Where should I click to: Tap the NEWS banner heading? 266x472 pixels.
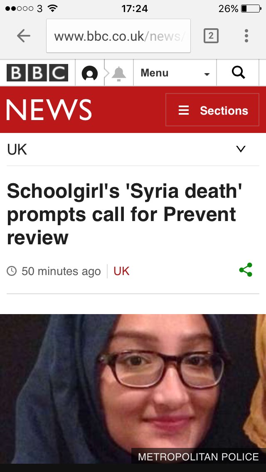49,110
